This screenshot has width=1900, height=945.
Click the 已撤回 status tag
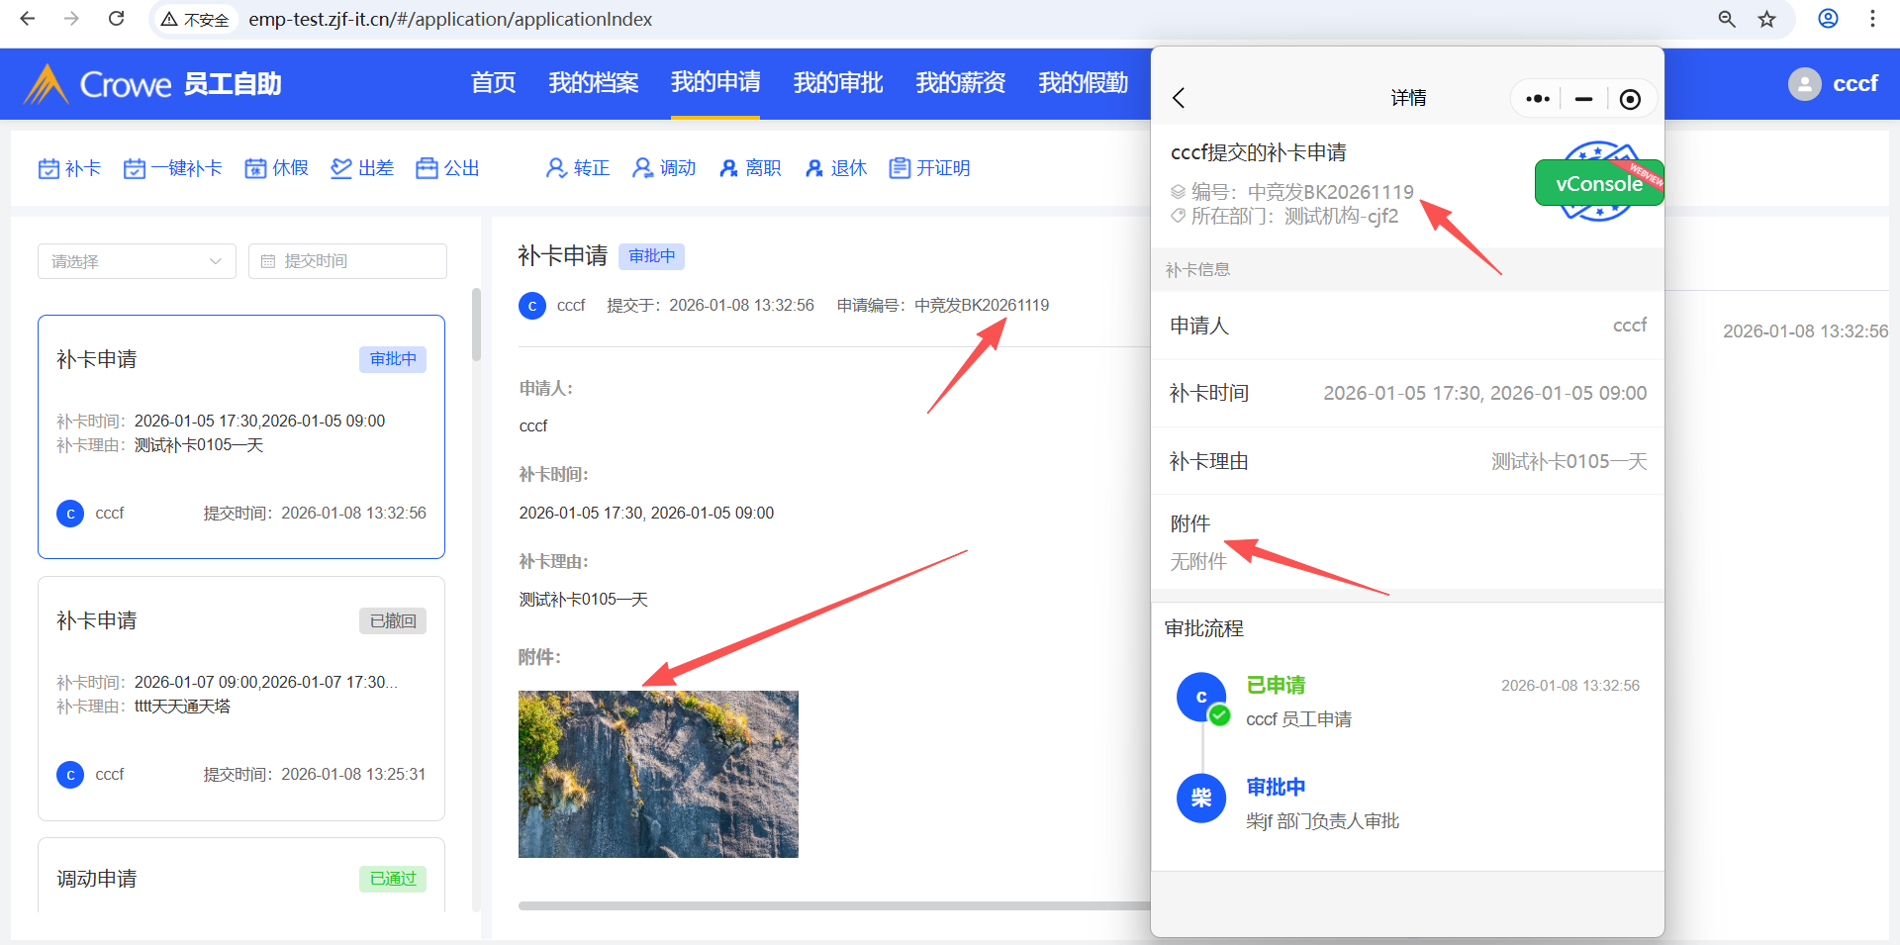tap(393, 620)
